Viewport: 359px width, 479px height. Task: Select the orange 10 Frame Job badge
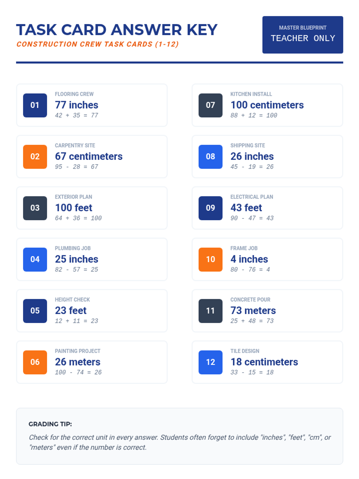(x=210, y=259)
